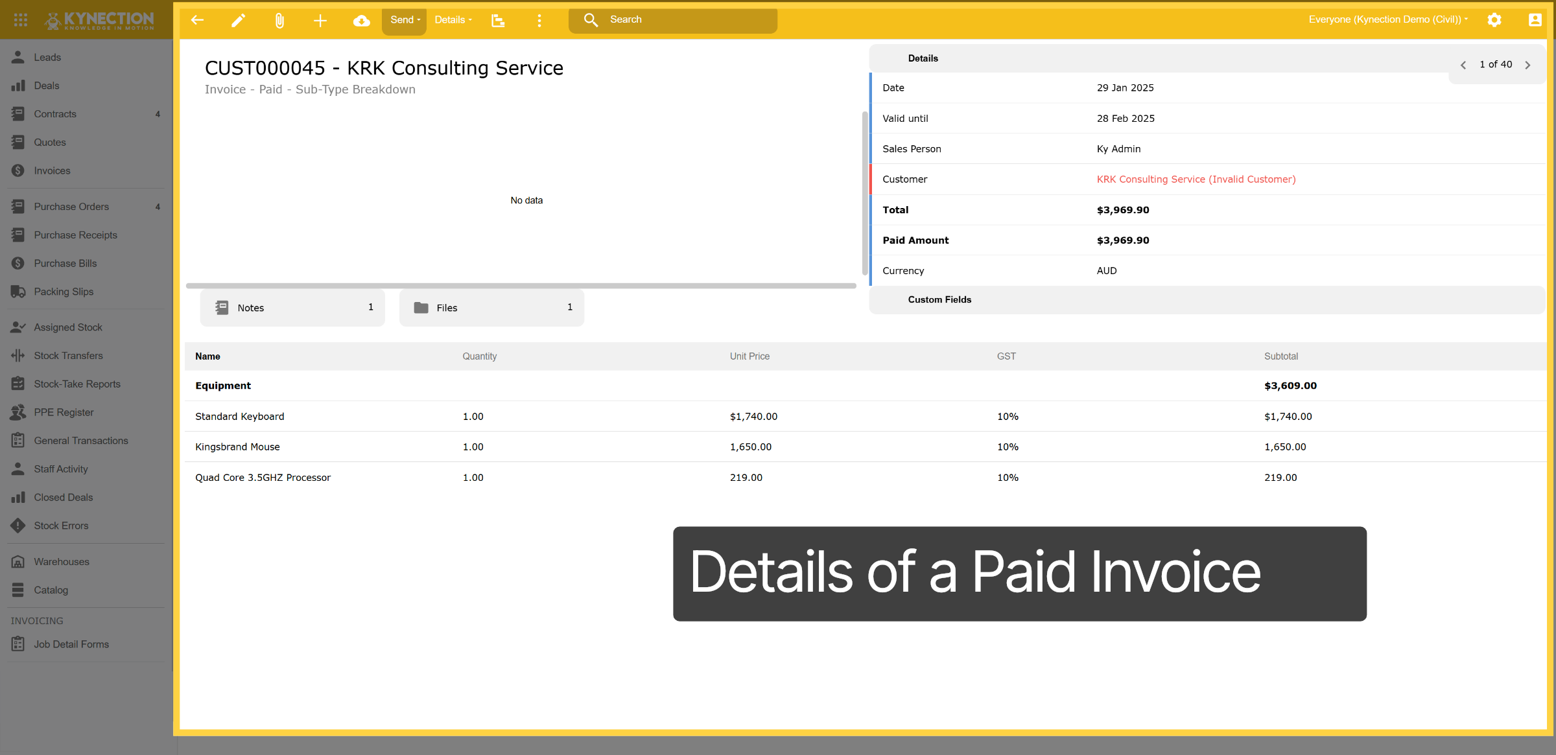Open settings gear icon
Viewport: 1556px width, 755px height.
1494,20
